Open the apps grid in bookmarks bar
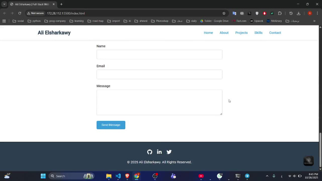 4,21
